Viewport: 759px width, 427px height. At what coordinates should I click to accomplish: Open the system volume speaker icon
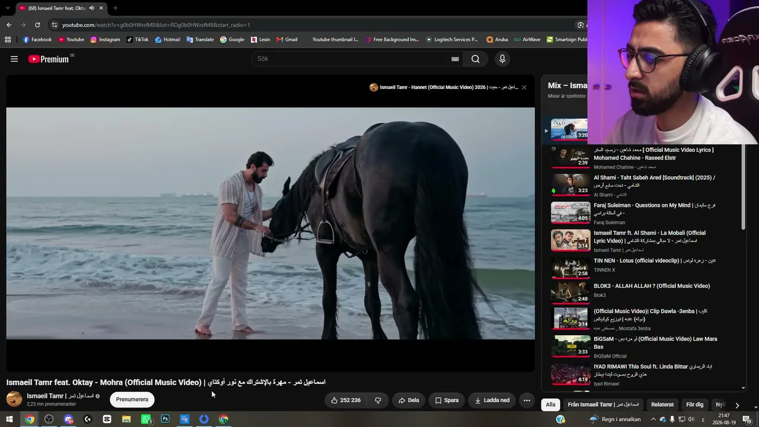point(690,419)
